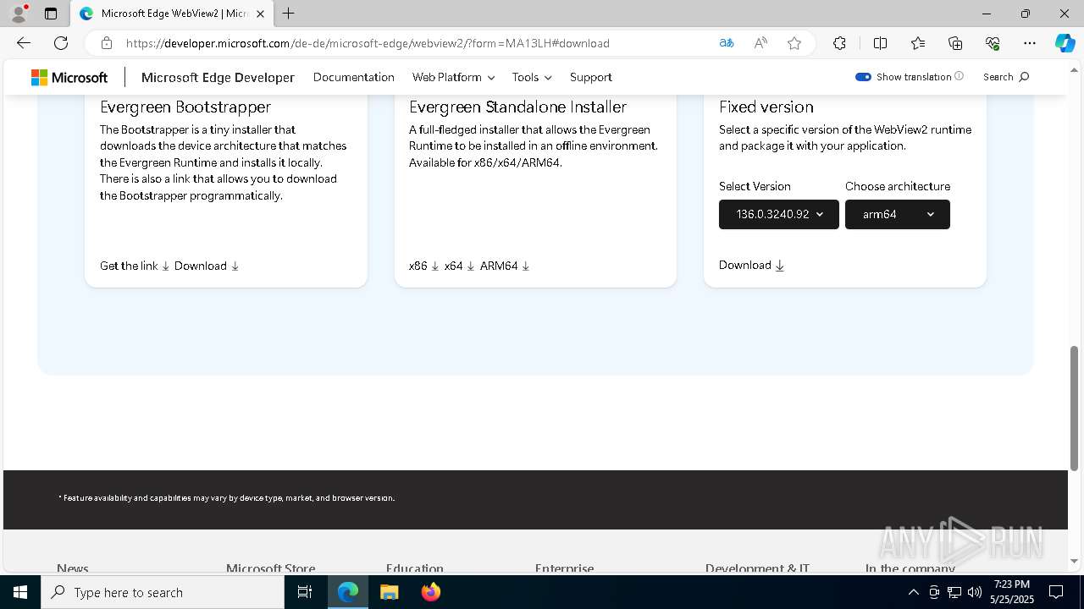Viewport: 1084px width, 609px height.
Task: Launch the Copilot sidebar icon
Action: 1065,43
